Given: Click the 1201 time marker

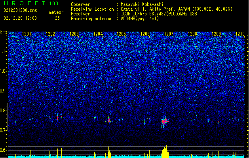Looking at the screenshot, I should (x=27, y=34).
